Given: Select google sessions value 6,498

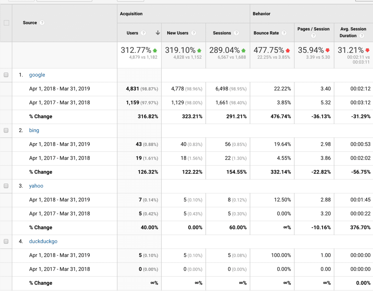Looking at the screenshot, I should (222, 89).
